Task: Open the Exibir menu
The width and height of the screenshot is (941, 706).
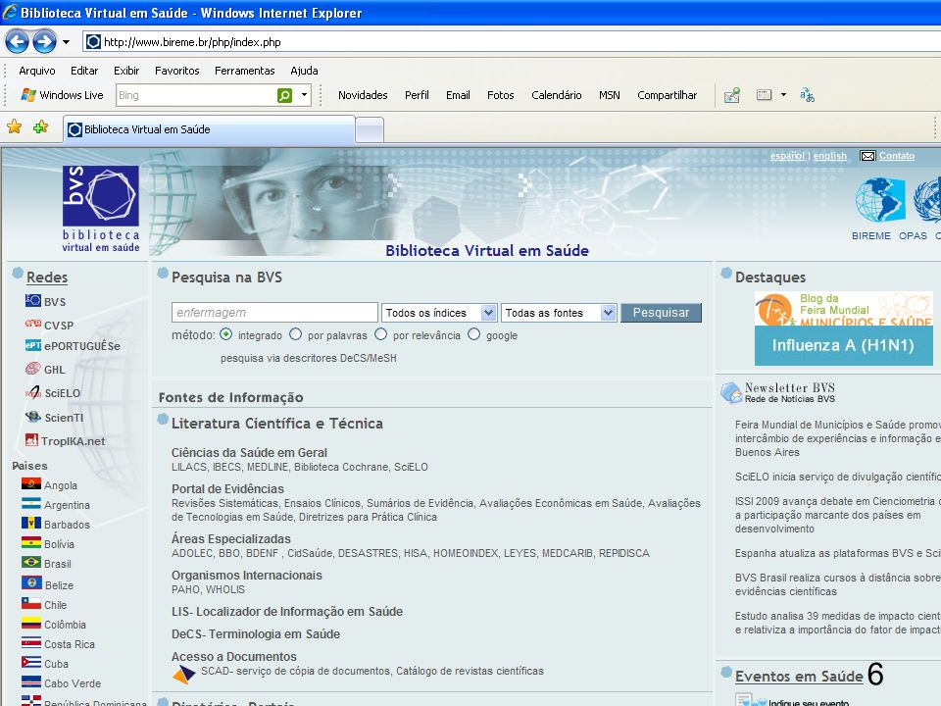Action: pos(126,71)
